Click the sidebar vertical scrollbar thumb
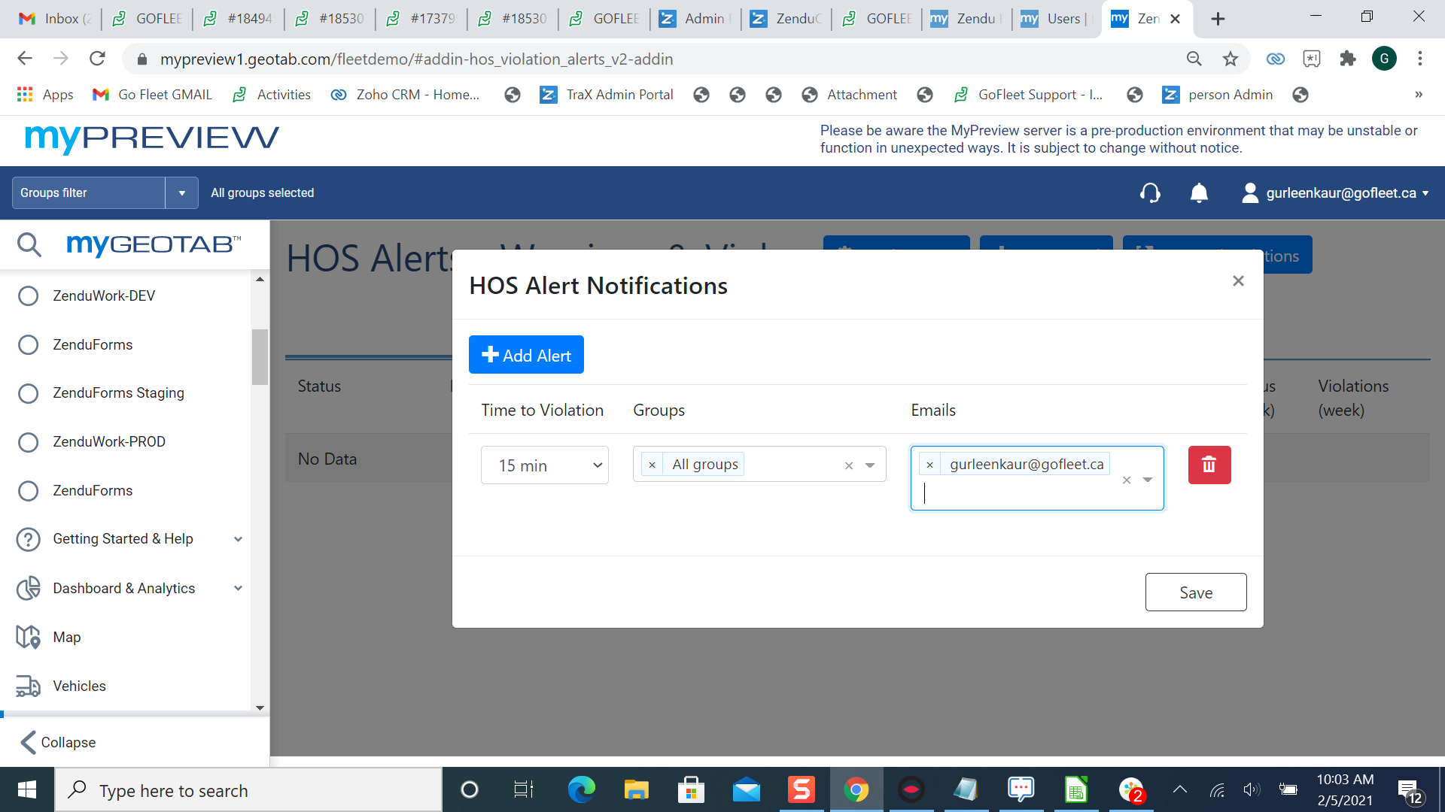This screenshot has height=812, width=1445. 260,357
